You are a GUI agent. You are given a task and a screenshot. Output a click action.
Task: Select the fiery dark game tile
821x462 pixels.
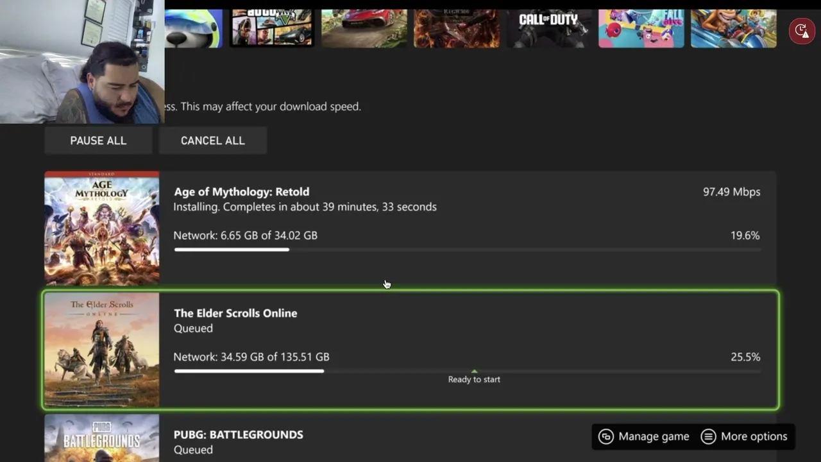pos(457,28)
